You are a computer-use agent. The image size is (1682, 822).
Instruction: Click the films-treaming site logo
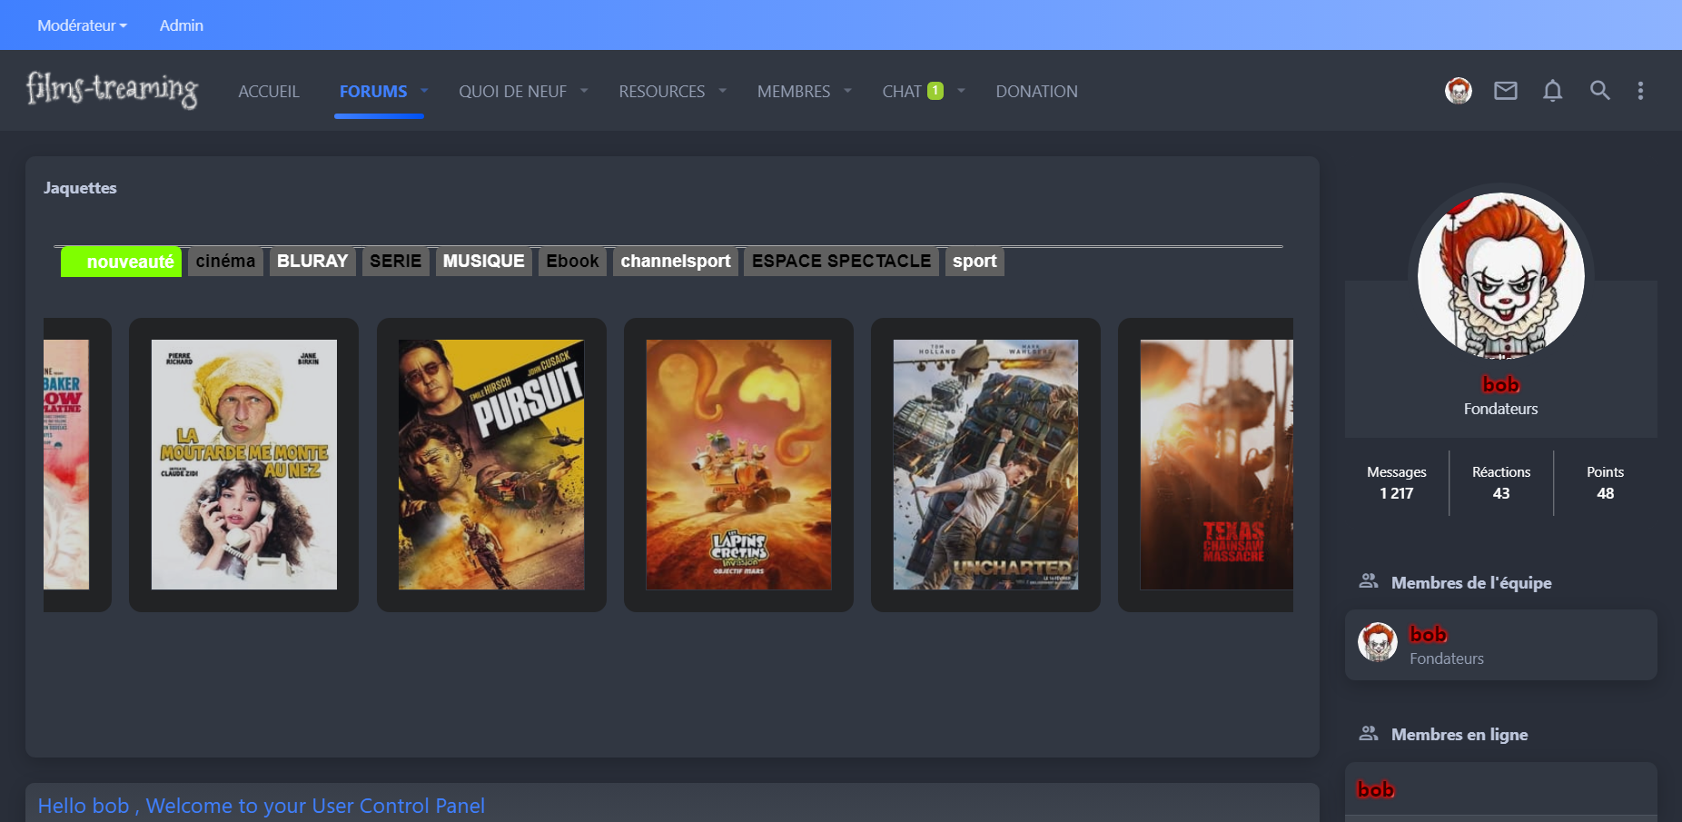coord(113,89)
